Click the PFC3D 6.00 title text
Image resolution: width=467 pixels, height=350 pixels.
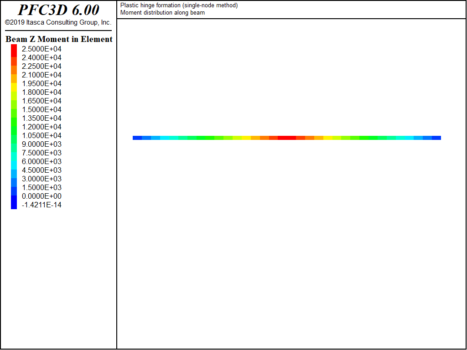58,10
